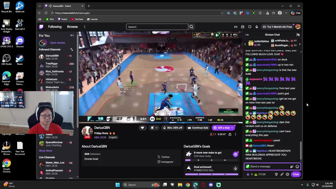
Task: Open Rico_DaShoota channel in sidebar
Action: click(56, 73)
